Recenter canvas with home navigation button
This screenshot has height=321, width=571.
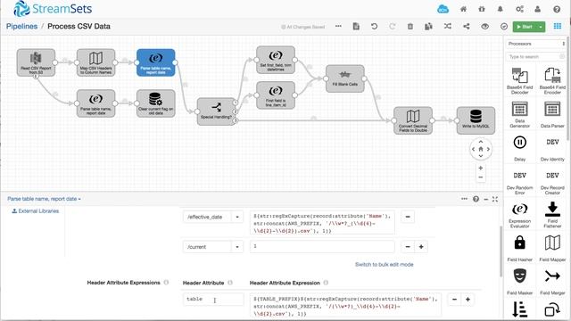pos(481,149)
